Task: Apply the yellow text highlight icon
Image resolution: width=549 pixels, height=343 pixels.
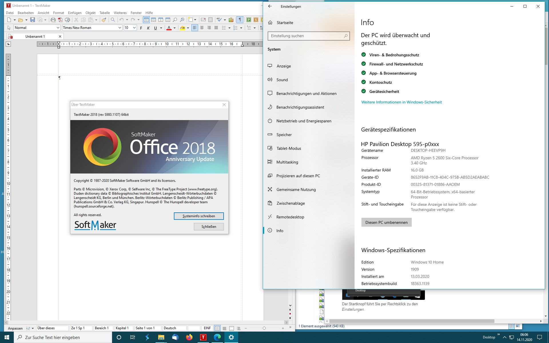Action: 182,28
